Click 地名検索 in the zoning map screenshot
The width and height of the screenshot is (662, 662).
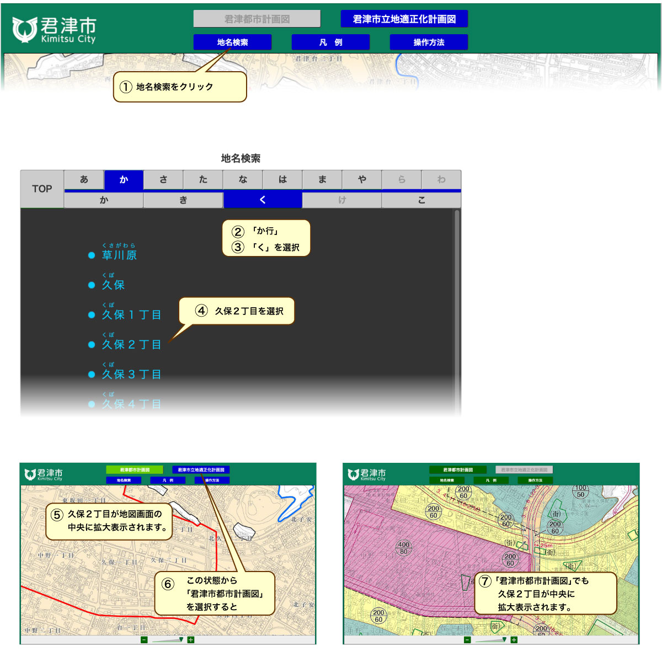[447, 480]
